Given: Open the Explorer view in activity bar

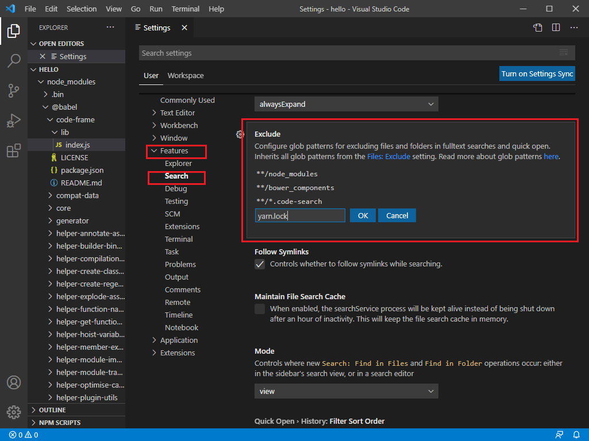Looking at the screenshot, I should click(14, 31).
